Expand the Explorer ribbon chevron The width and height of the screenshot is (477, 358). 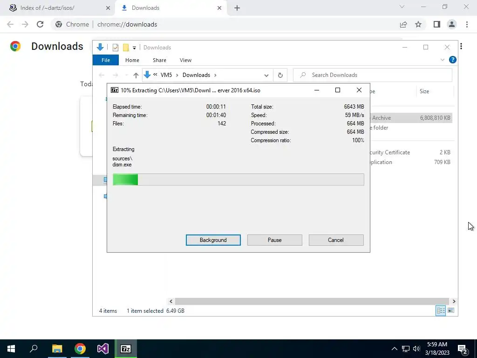tap(443, 60)
